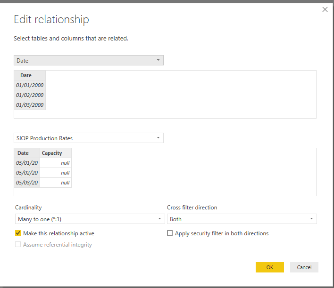Open the SIOP Production Rates table dropdown

tap(89, 138)
